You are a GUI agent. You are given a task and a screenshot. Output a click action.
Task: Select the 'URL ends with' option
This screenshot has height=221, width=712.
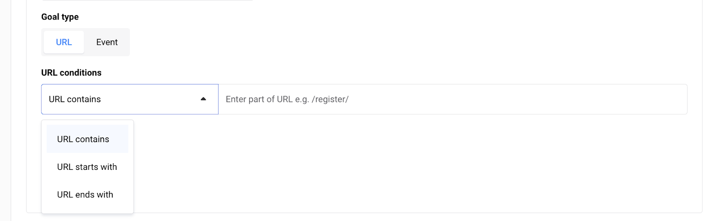click(85, 195)
